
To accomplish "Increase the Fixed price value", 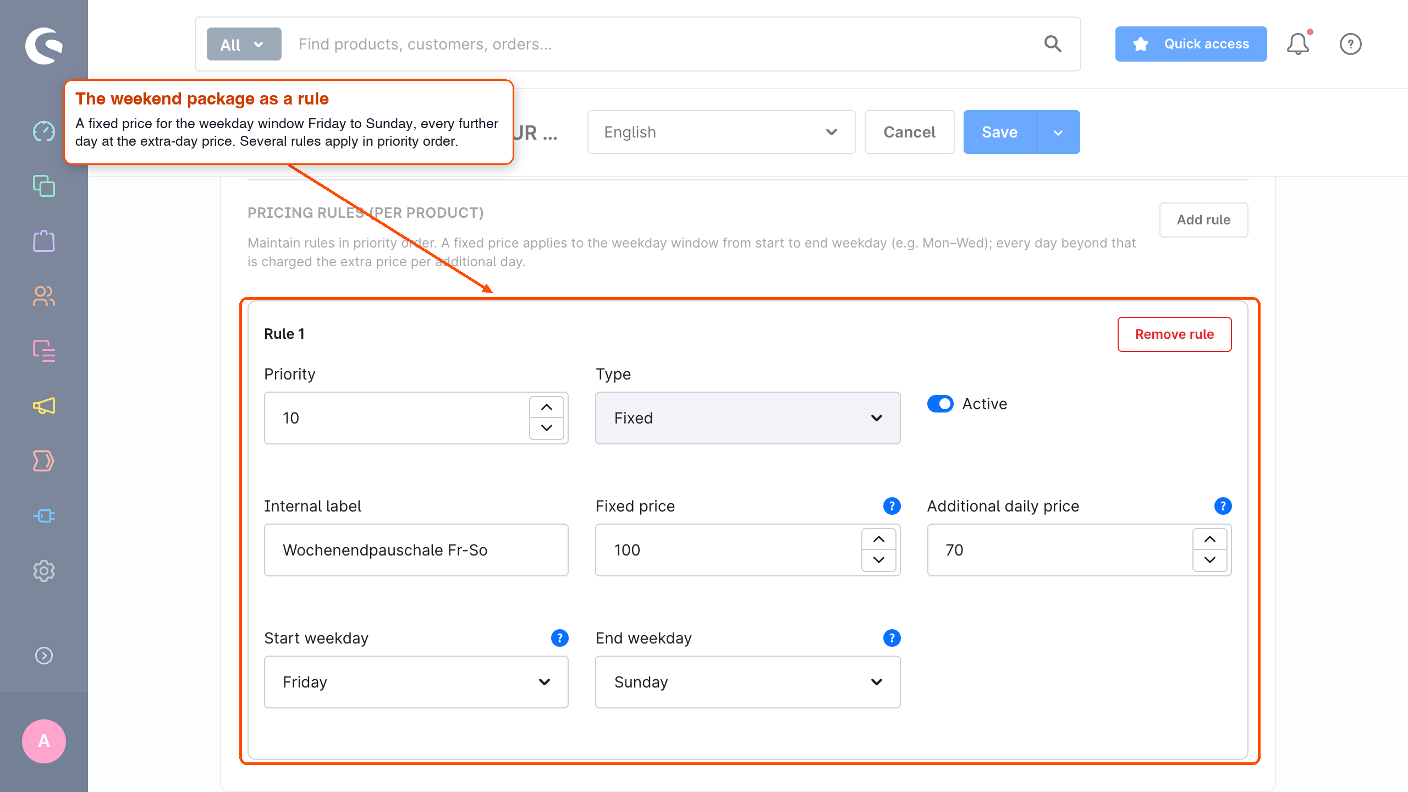I will coord(878,540).
